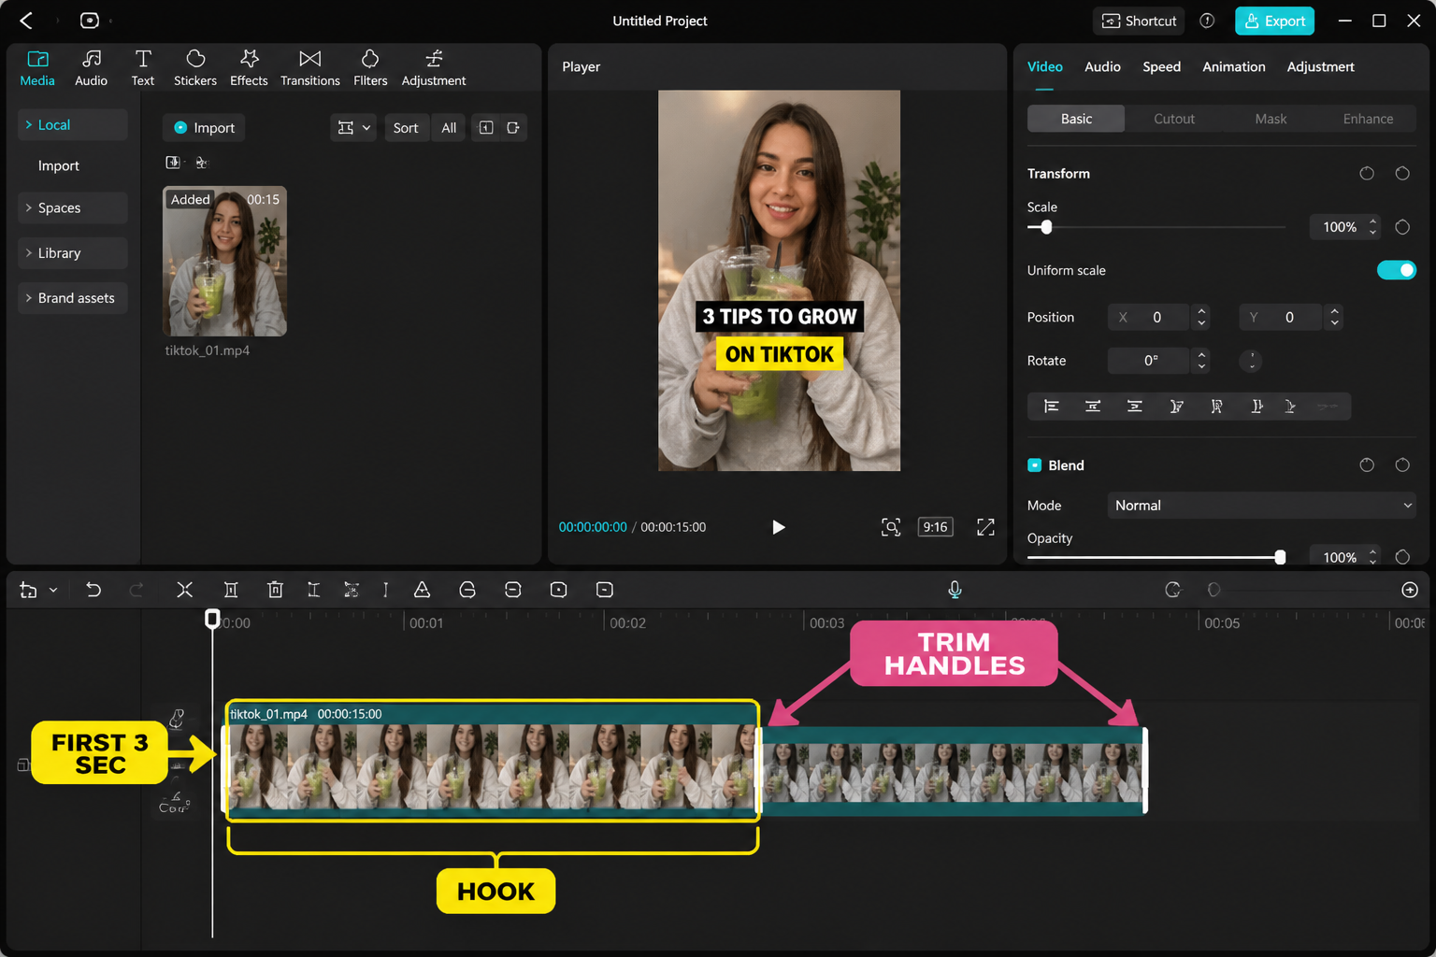This screenshot has width=1436, height=957.
Task: Activate the Split clip scissors tool
Action: pyautogui.click(x=184, y=590)
